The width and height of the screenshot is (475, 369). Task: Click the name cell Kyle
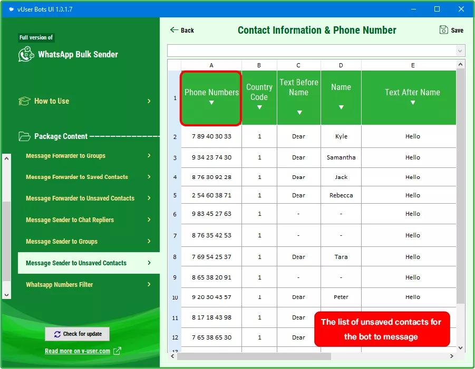[341, 136]
